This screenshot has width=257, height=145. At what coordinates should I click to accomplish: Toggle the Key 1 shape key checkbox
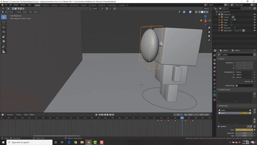[x=250, y=113]
